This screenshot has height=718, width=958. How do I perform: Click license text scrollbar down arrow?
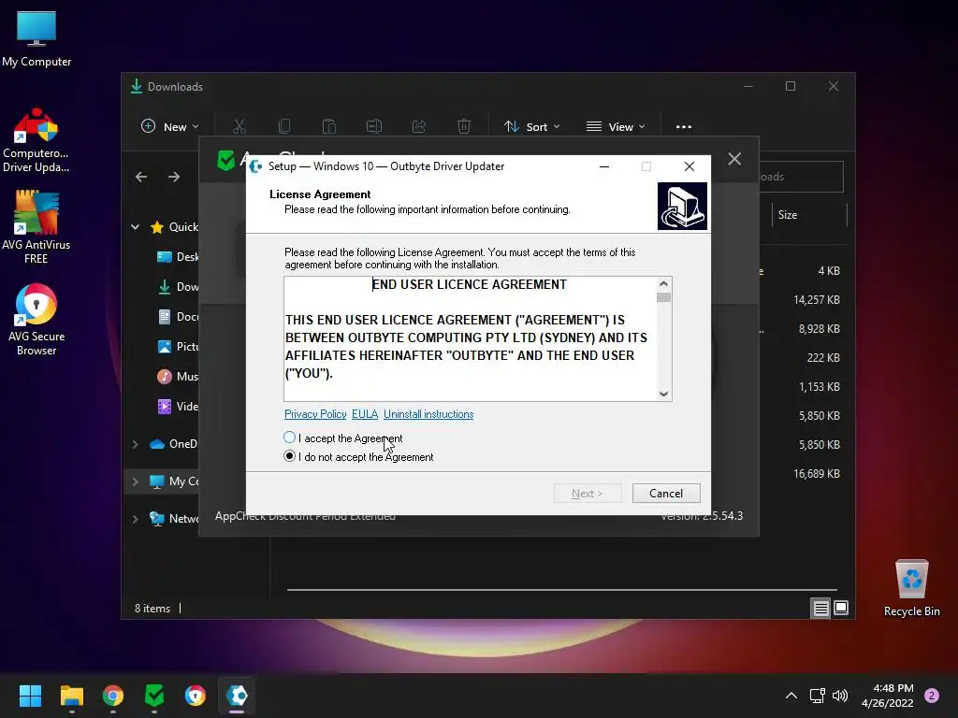(663, 394)
